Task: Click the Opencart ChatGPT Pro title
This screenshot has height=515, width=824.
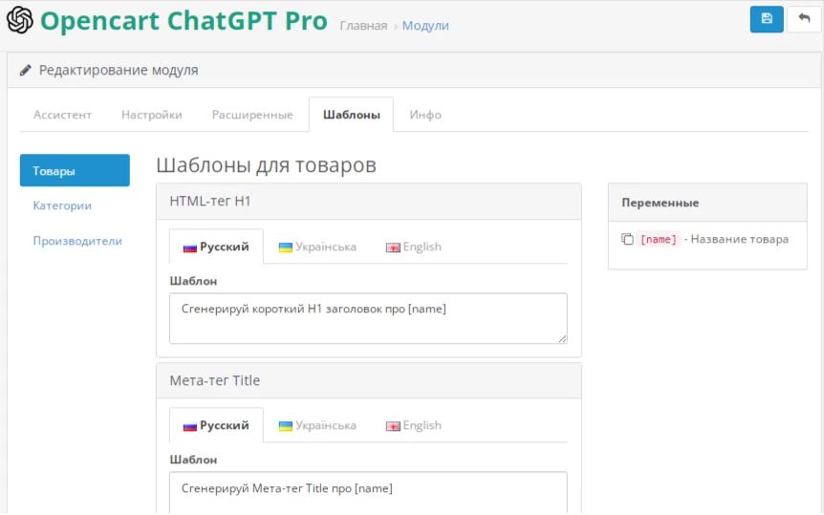Action: click(184, 20)
